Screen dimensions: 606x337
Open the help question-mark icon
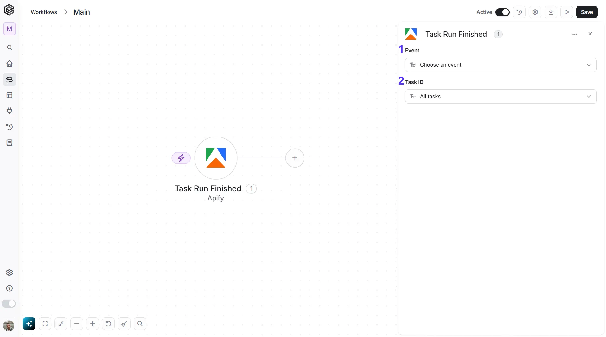pyautogui.click(x=10, y=289)
